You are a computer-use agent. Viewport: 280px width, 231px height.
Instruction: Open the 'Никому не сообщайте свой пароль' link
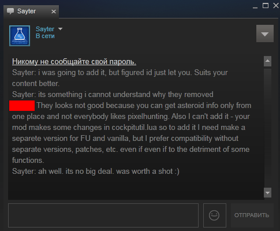(x=74, y=62)
